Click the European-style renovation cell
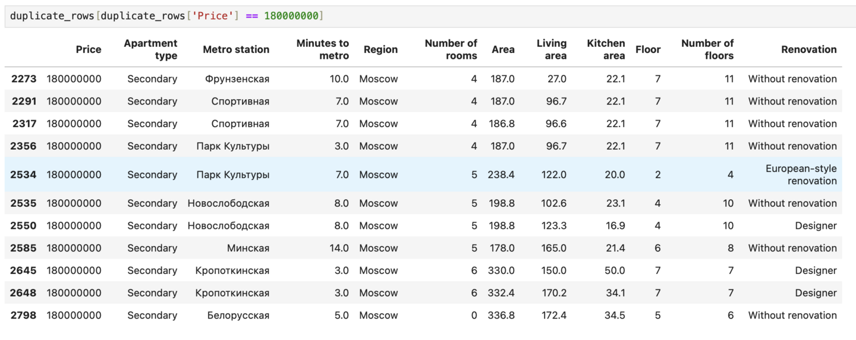856x340 pixels. click(801, 175)
